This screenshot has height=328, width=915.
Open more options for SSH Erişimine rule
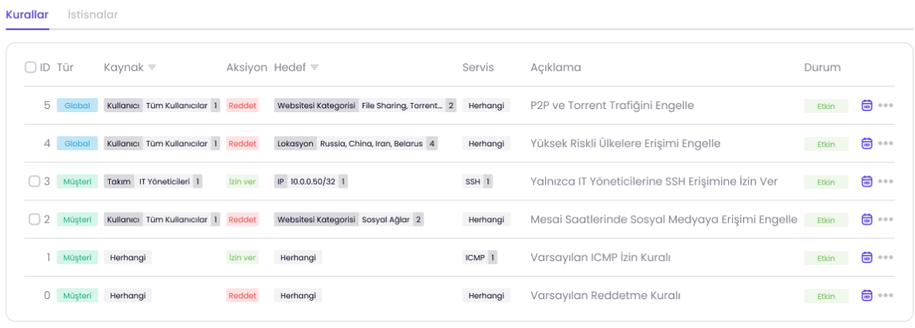click(885, 182)
